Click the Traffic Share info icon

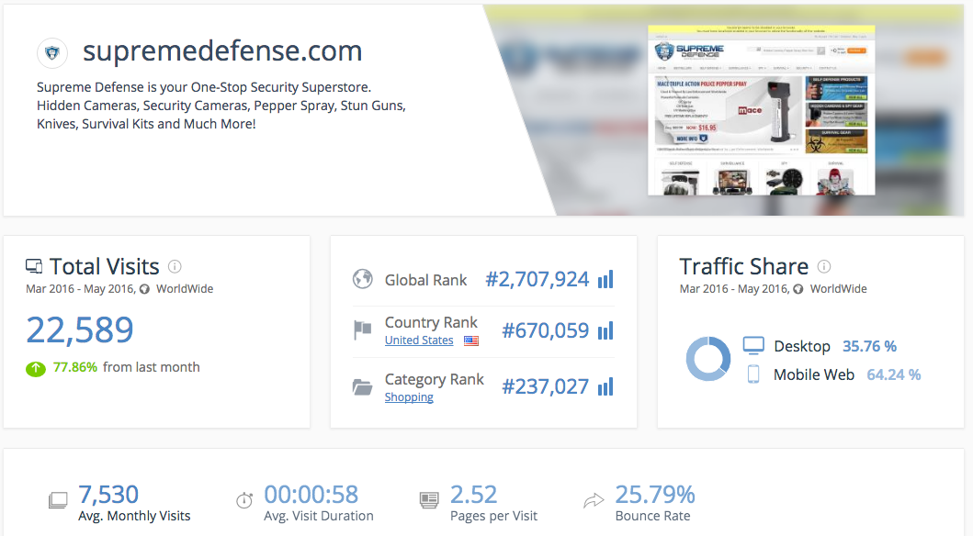click(x=824, y=266)
